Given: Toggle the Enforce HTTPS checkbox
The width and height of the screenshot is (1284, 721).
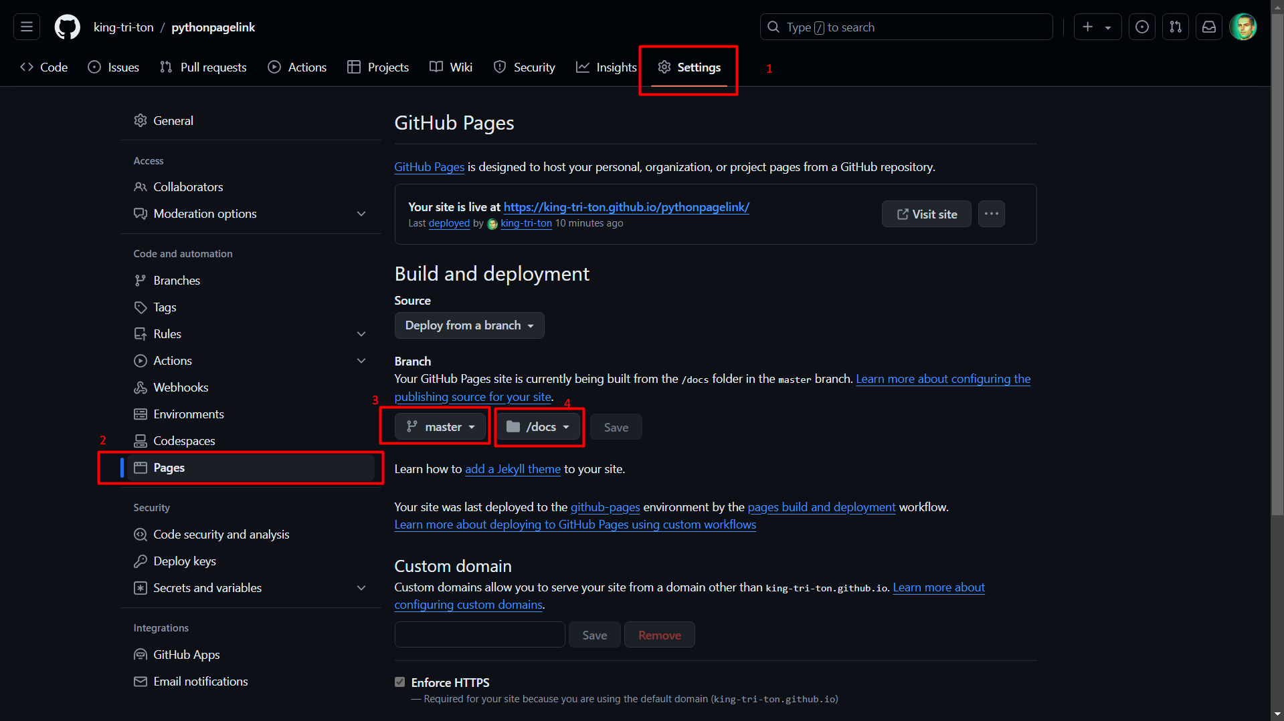Looking at the screenshot, I should 399,682.
